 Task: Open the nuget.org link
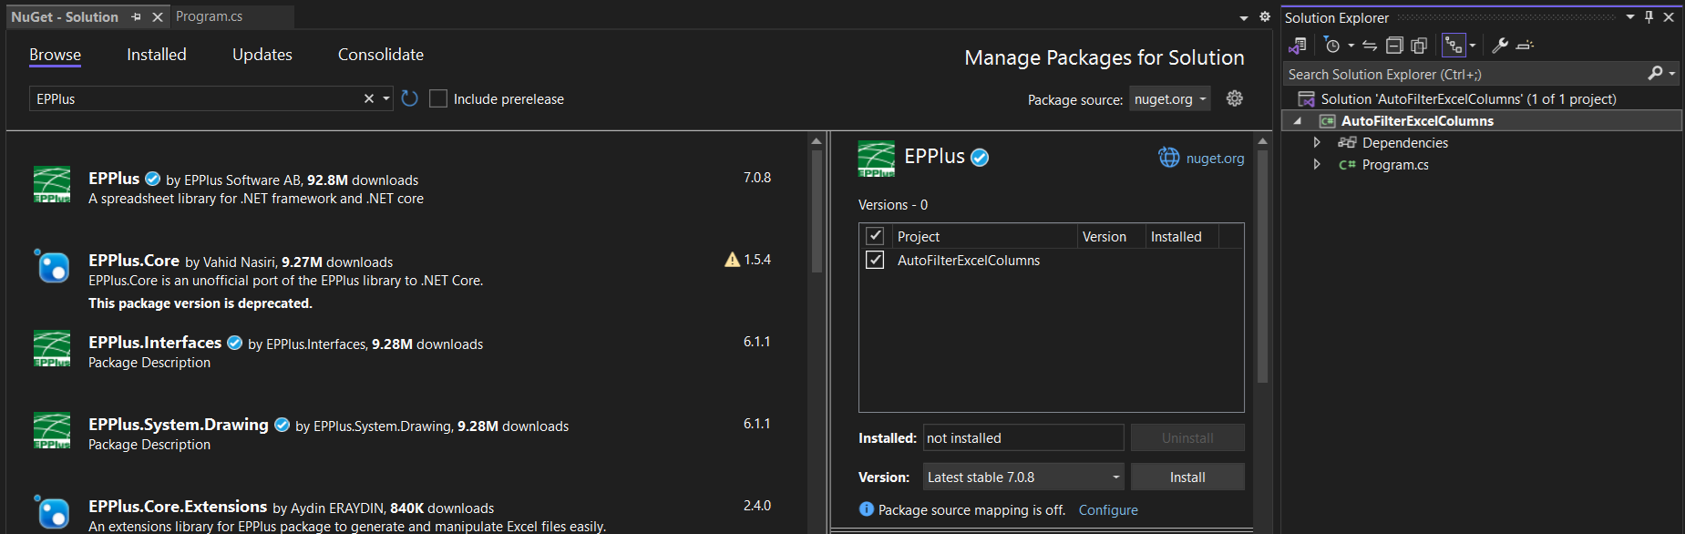(1215, 158)
